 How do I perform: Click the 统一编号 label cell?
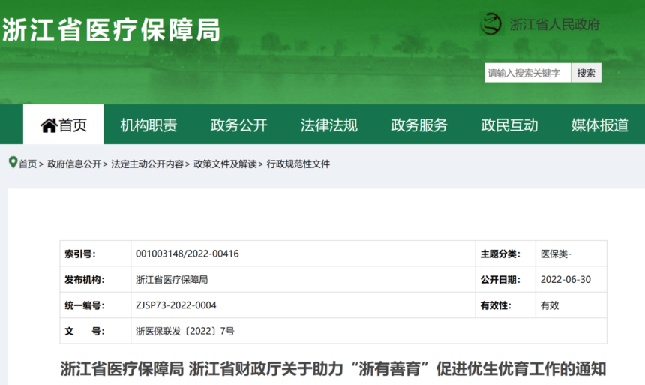click(95, 305)
